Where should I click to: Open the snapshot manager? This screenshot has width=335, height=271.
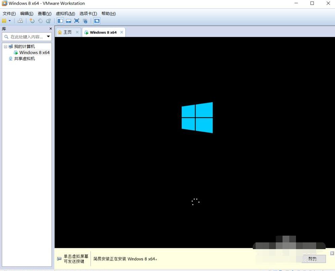[x=48, y=21]
